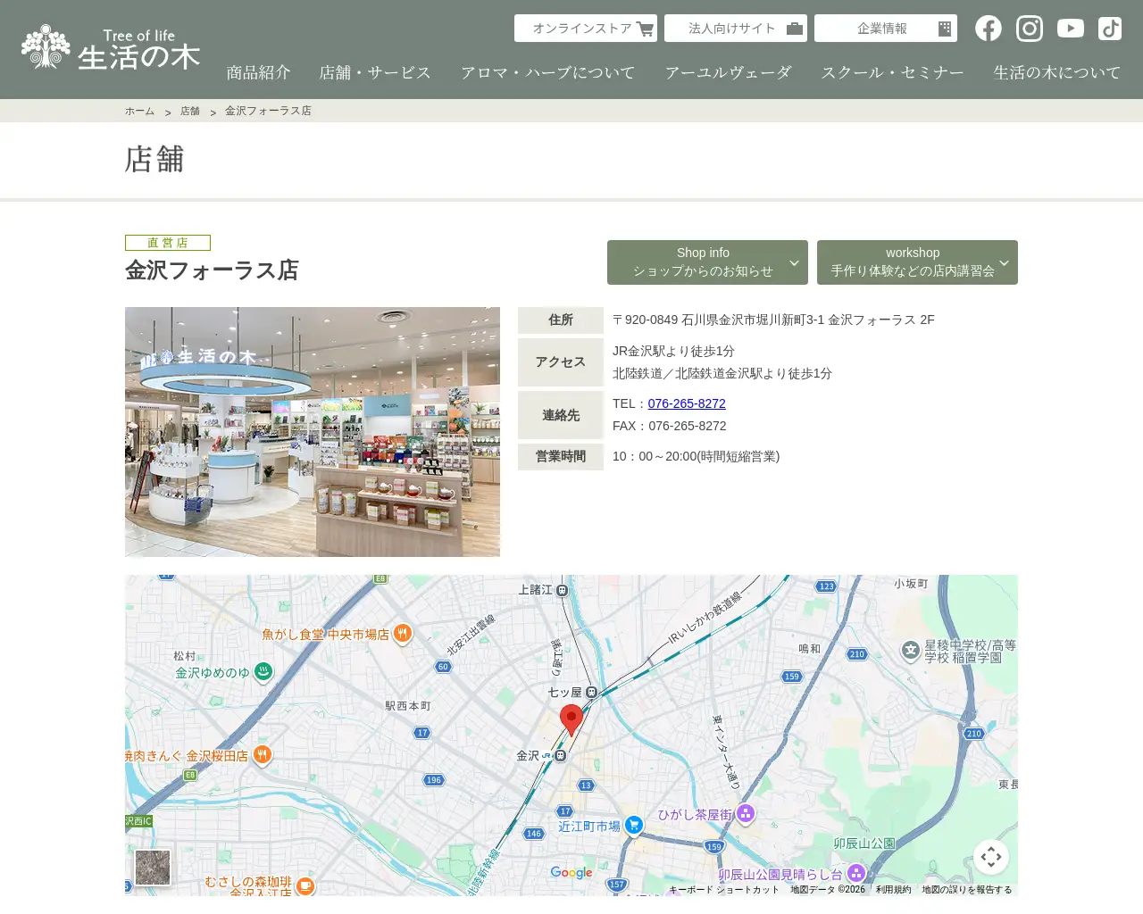
Task: Click ホーム breadcrumb link
Action: (139, 111)
